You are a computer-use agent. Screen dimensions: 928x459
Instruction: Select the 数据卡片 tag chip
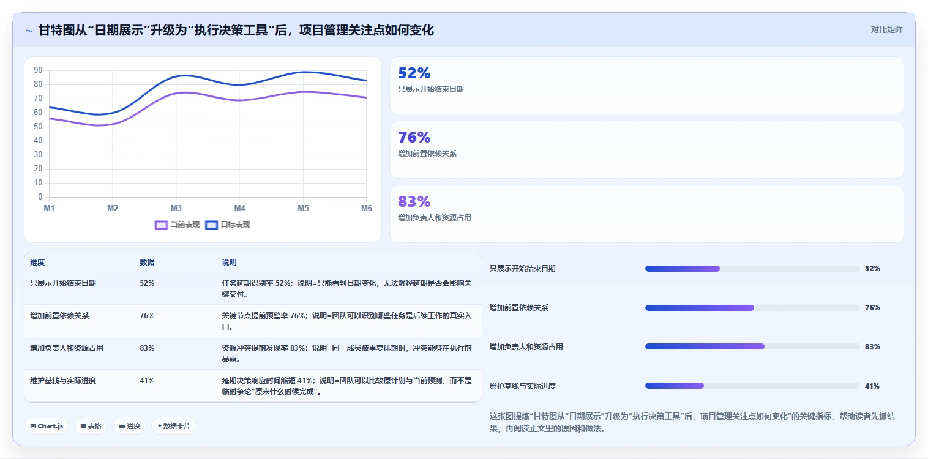click(x=174, y=426)
